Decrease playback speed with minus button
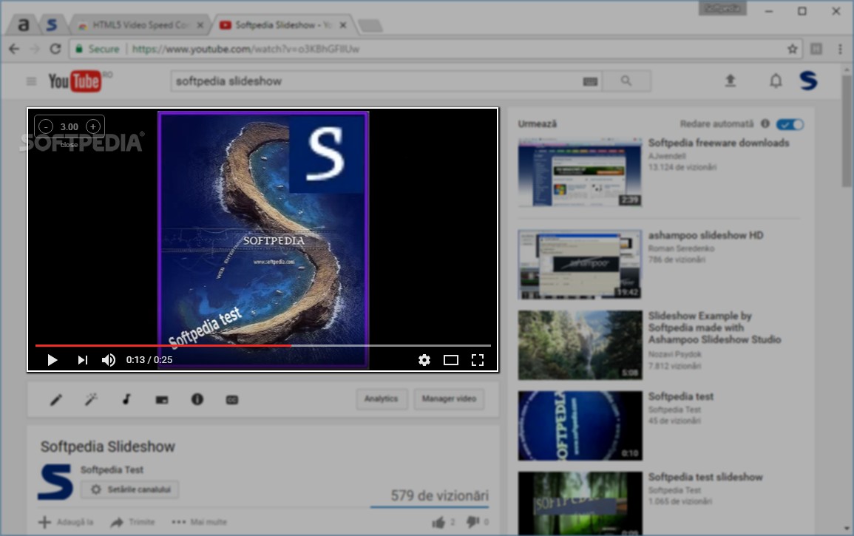The width and height of the screenshot is (854, 536). pyautogui.click(x=46, y=126)
